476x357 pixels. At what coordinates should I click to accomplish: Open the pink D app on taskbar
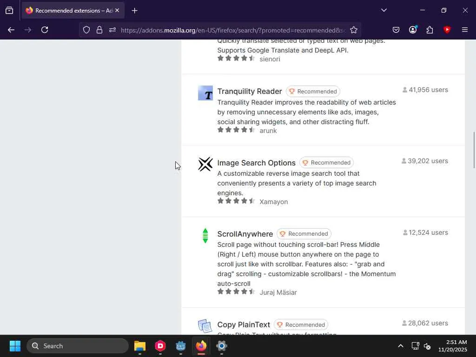(x=160, y=346)
